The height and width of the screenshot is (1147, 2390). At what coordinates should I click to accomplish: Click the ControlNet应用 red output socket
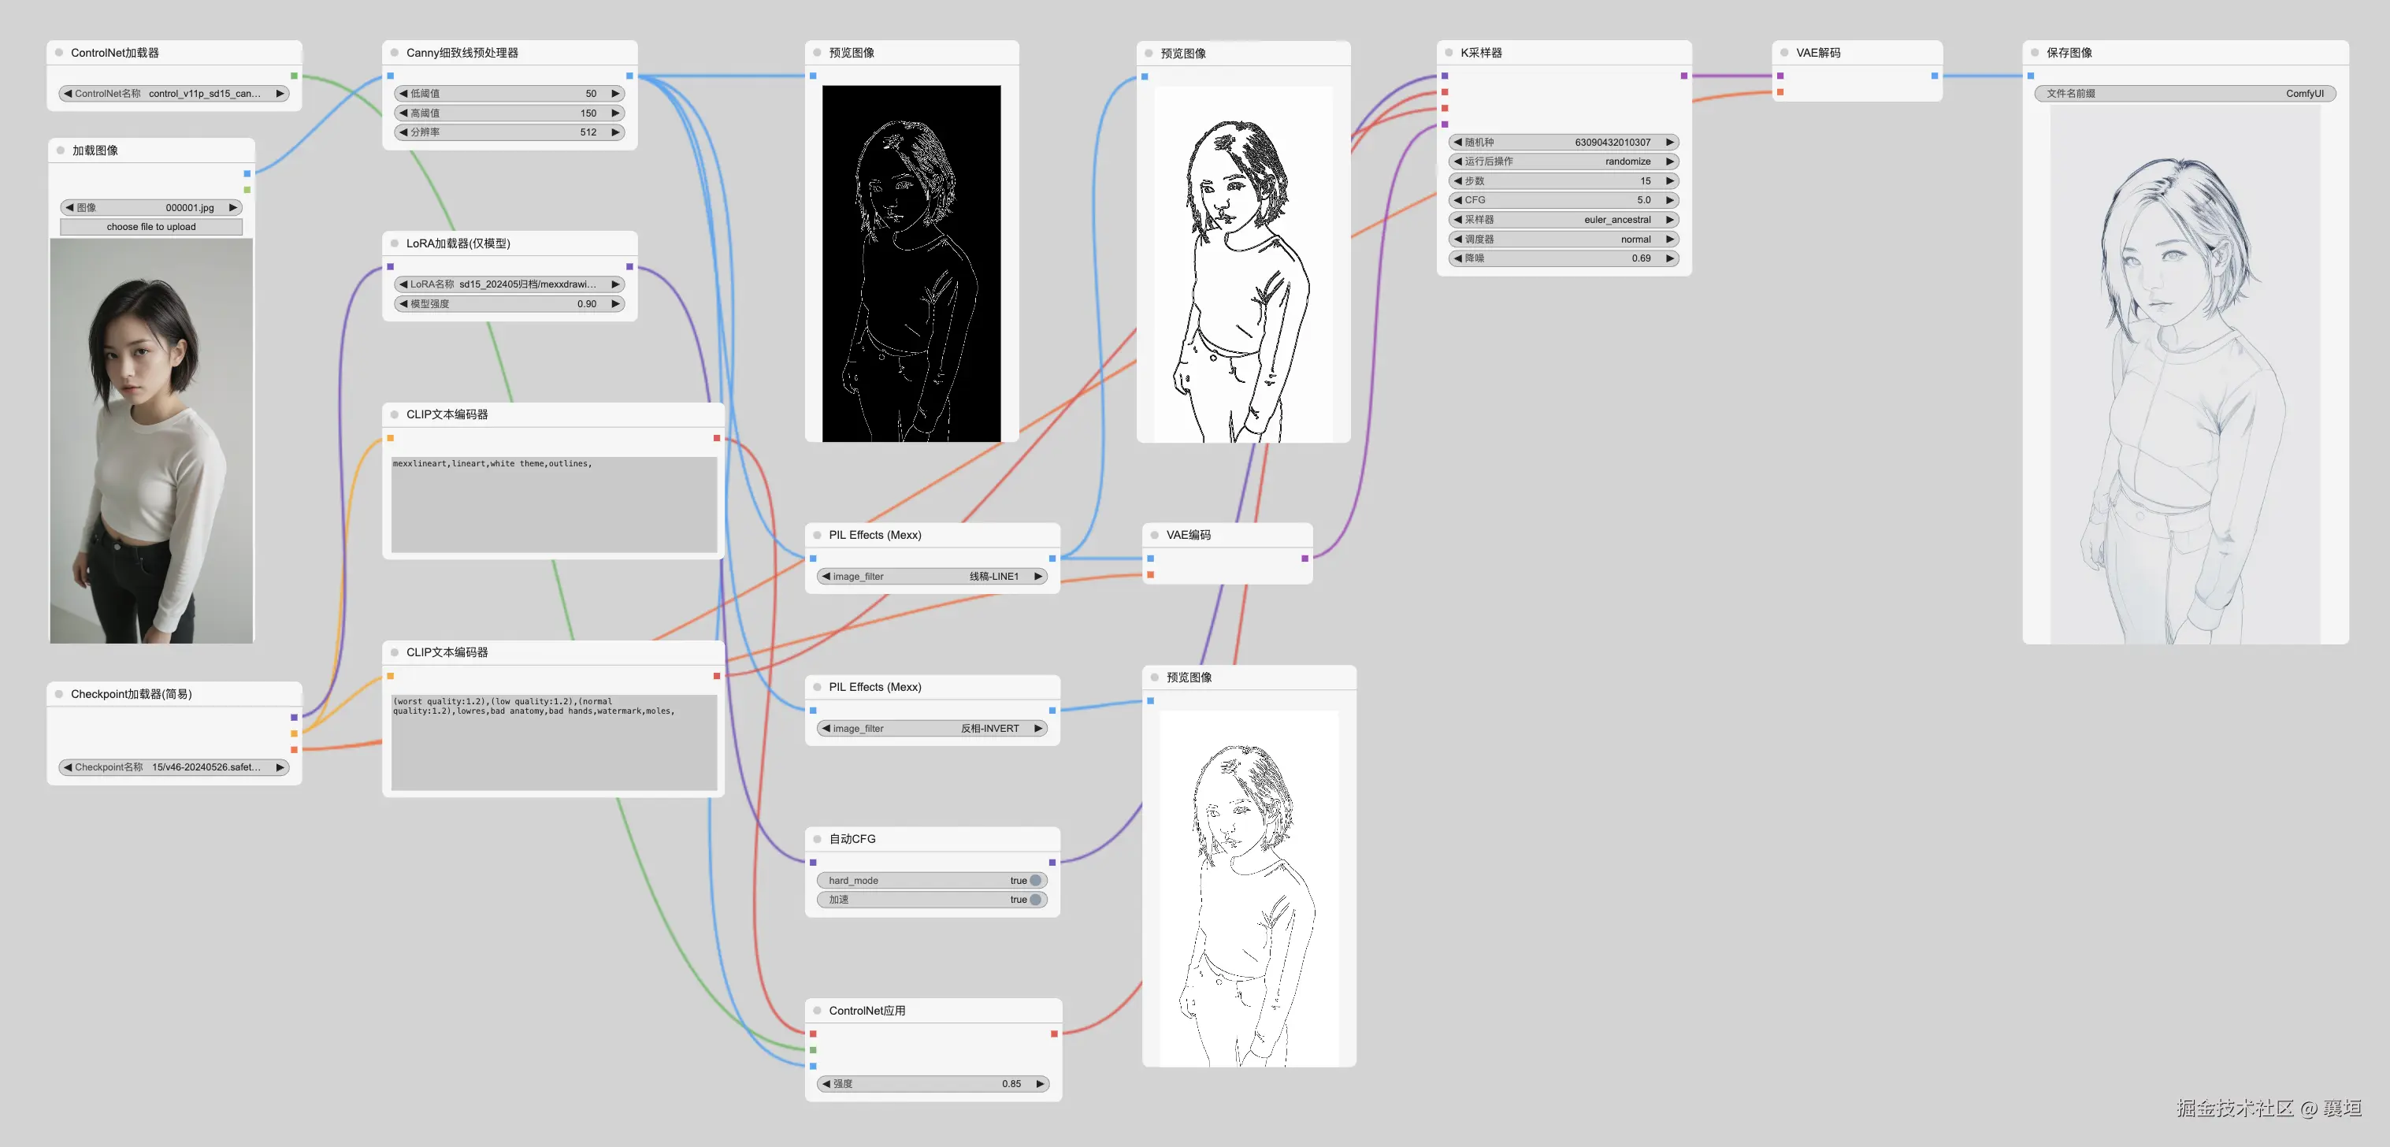(1054, 1034)
